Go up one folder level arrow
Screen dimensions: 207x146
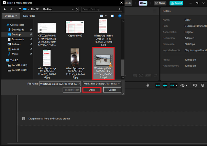coord(20,9)
